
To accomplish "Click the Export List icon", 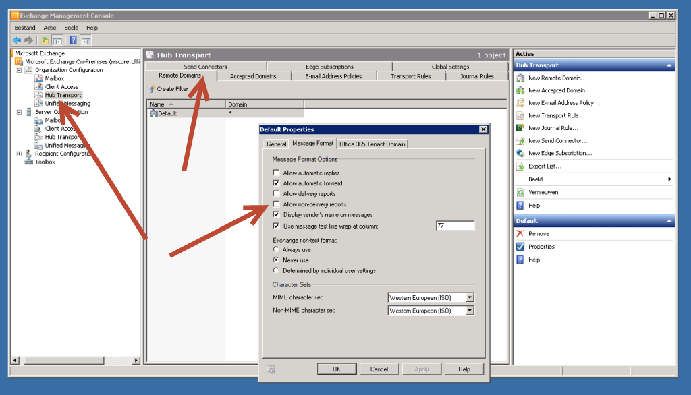I will 520,166.
